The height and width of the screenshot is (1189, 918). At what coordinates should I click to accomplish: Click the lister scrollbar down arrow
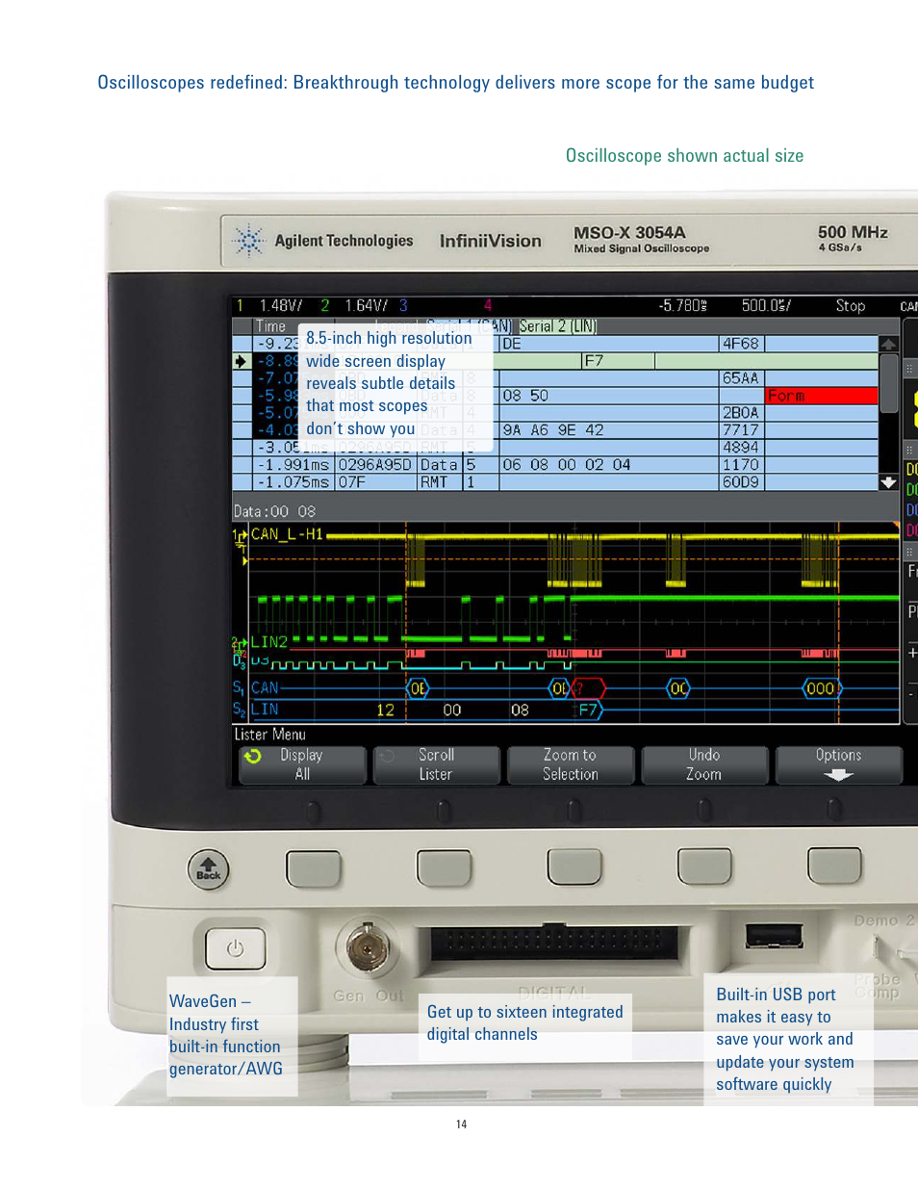888,482
